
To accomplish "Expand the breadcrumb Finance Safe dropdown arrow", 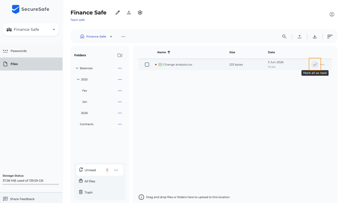I will click(x=111, y=36).
